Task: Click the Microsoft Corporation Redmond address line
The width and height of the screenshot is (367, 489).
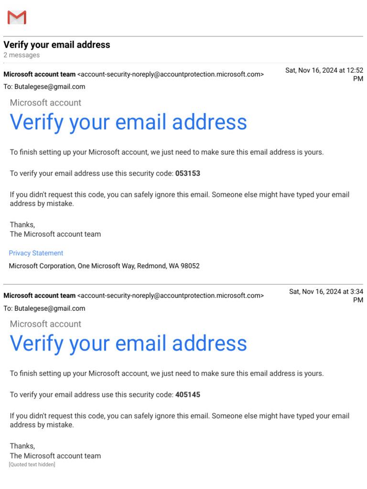Action: pos(104,266)
